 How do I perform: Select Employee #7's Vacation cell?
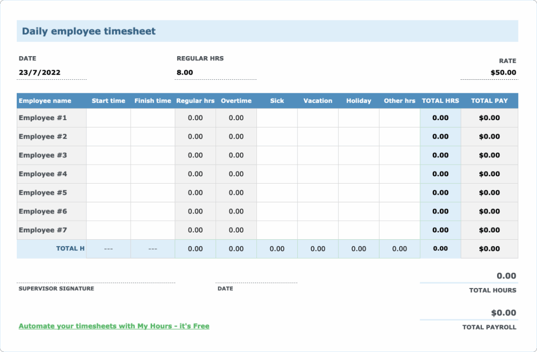click(x=318, y=230)
